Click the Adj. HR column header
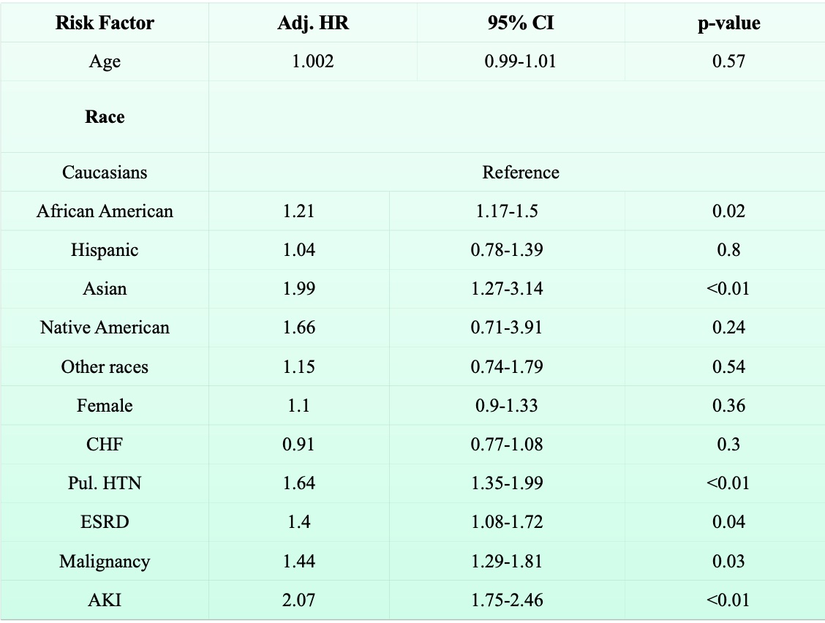Viewport: 825px width, 623px height. click(313, 23)
